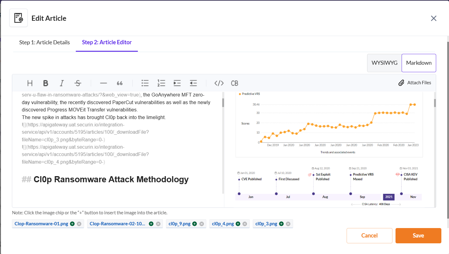Remove the cl0p_9.png attachment

coord(202,224)
